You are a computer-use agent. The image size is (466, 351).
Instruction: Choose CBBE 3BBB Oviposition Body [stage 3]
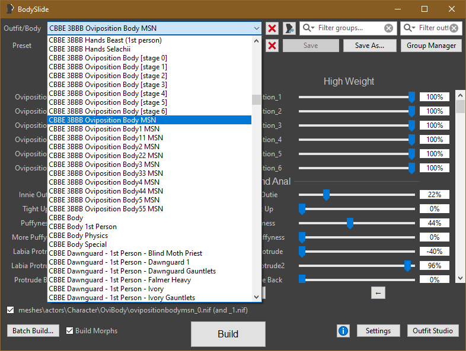[149, 85]
